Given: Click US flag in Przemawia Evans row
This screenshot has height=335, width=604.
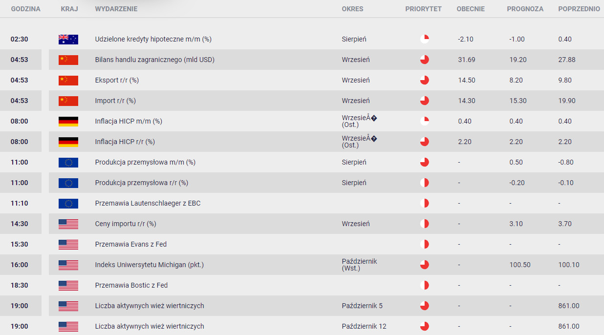Looking at the screenshot, I should click(68, 245).
